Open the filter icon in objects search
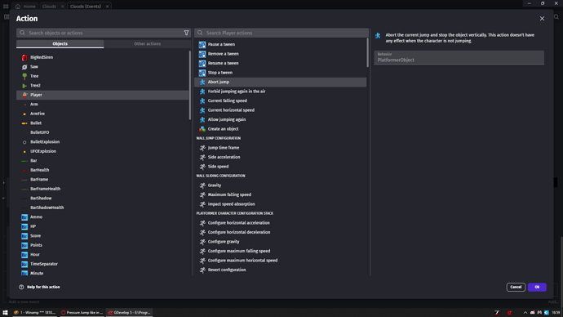563x317 pixels. [x=186, y=33]
